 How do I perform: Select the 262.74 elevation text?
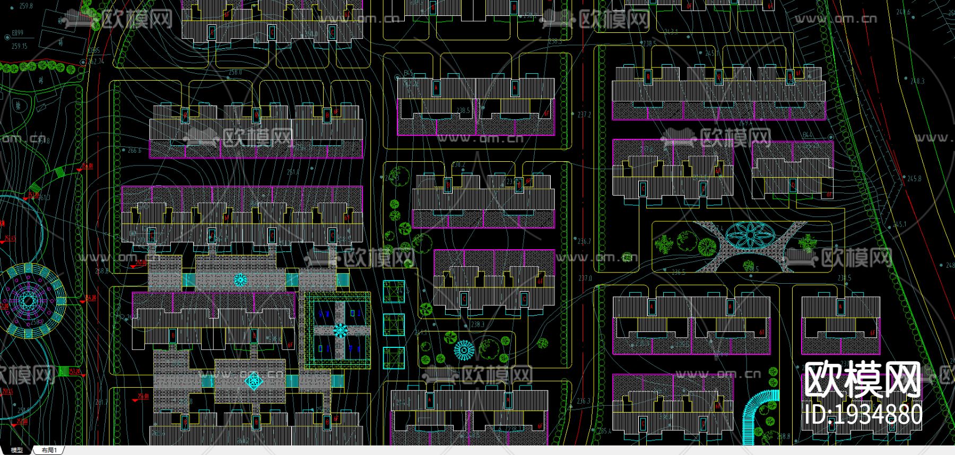[96, 62]
